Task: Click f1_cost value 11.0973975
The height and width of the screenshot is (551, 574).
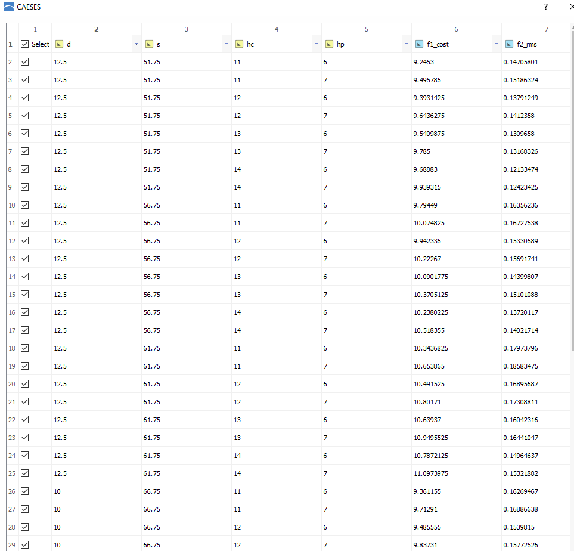Action: coord(431,473)
